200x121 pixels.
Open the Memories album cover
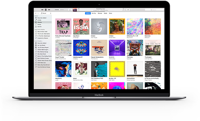click(153, 26)
